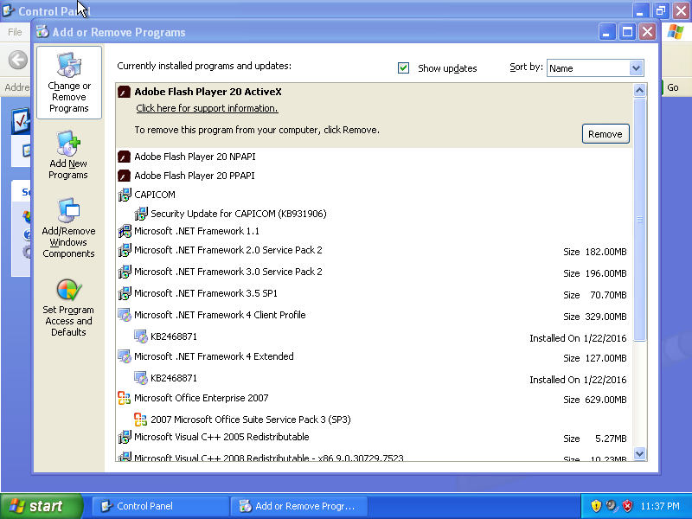
Task: Open the Sort by dropdown
Action: [x=636, y=67]
